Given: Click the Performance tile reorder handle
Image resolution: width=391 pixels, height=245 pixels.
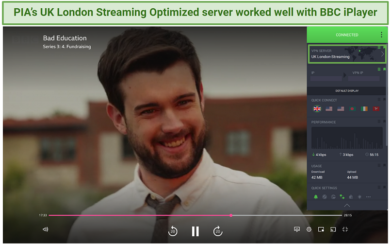Looking at the screenshot, I should [x=379, y=121].
